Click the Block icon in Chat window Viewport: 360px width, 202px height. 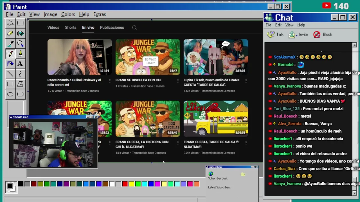tap(317, 35)
